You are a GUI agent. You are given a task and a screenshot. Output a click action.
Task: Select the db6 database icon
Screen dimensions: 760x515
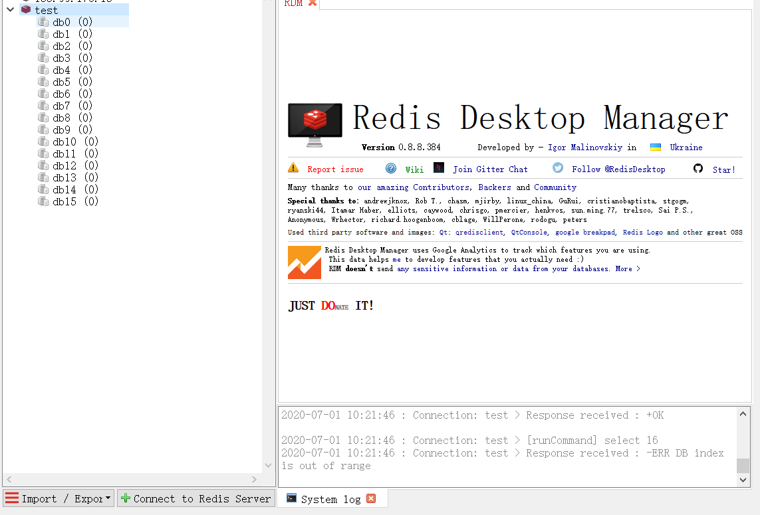point(43,94)
